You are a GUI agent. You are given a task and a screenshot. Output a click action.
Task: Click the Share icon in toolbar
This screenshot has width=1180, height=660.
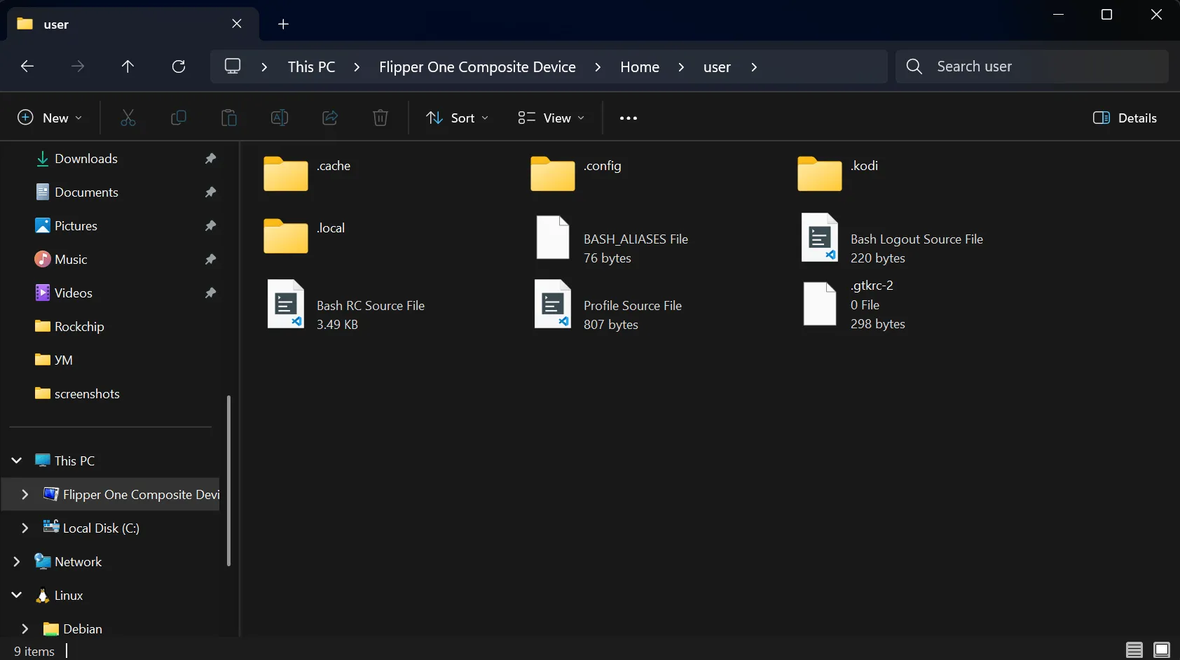pyautogui.click(x=330, y=118)
